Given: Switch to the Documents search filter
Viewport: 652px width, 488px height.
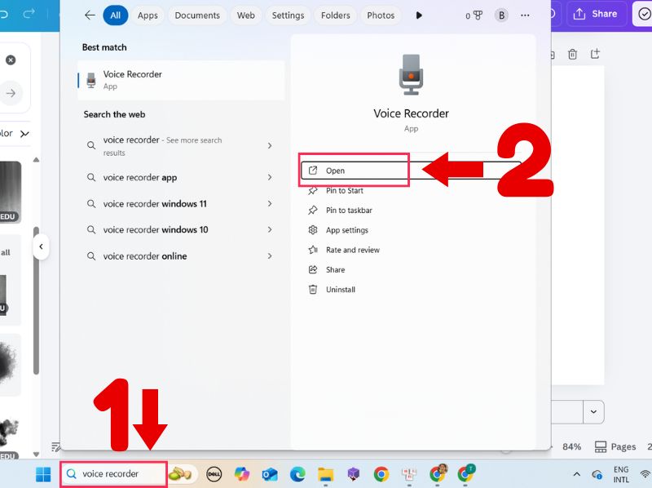Looking at the screenshot, I should tap(197, 16).
